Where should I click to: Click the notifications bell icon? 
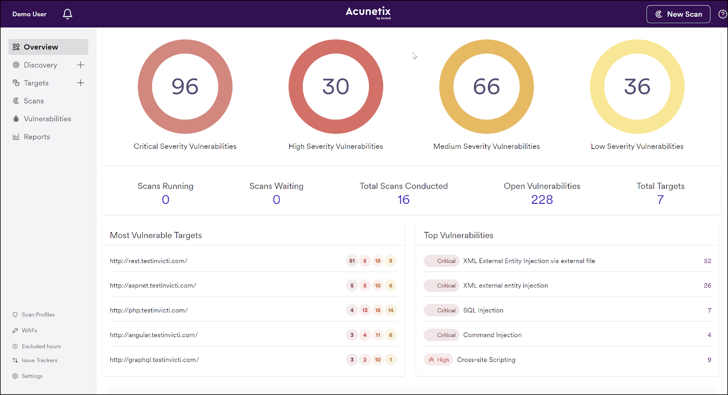point(67,14)
